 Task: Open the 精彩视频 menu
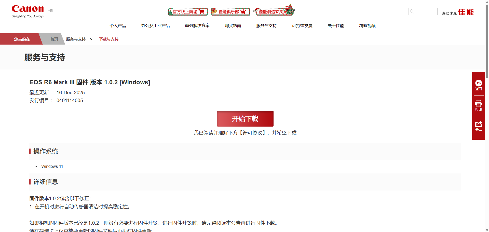pos(367,26)
